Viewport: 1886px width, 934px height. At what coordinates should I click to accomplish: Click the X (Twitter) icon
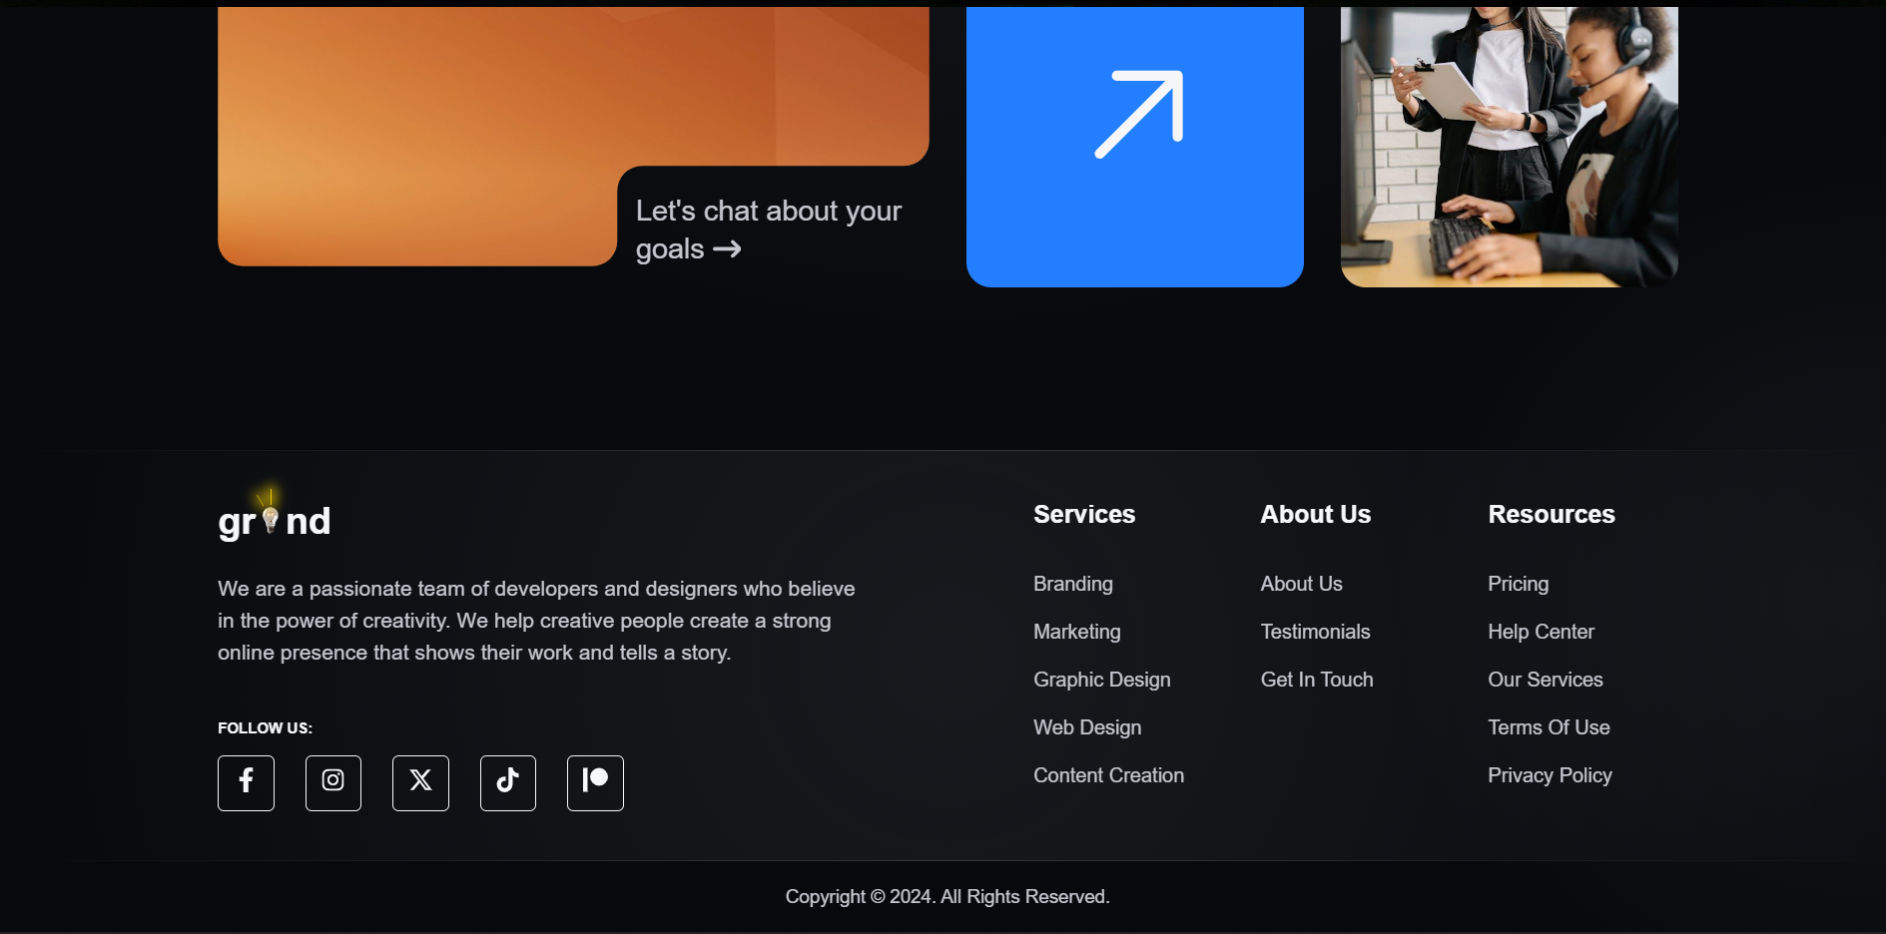pyautogui.click(x=420, y=783)
